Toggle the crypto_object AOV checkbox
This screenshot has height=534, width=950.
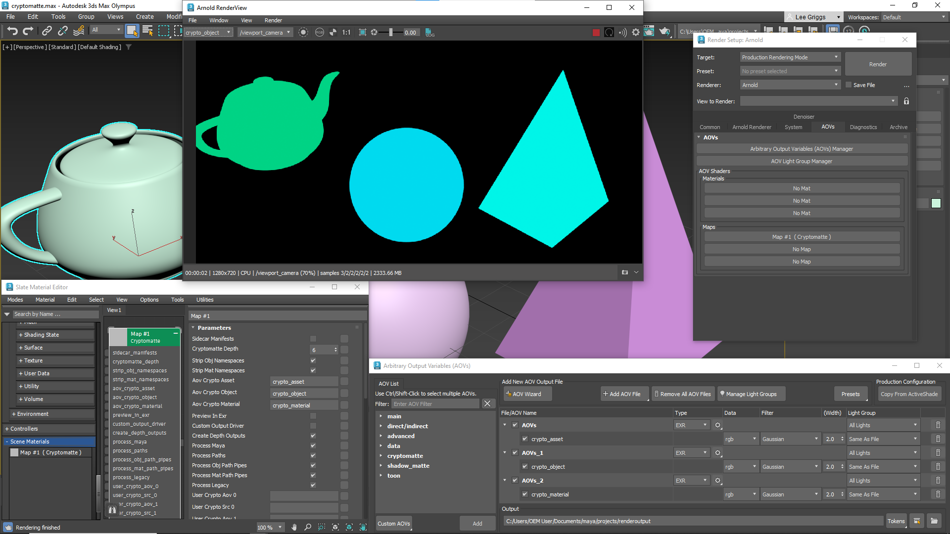525,467
